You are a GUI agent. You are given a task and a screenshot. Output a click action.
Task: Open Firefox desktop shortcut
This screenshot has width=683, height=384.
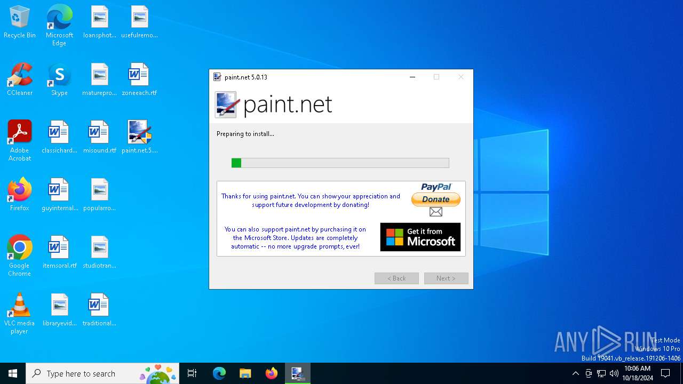tap(20, 195)
